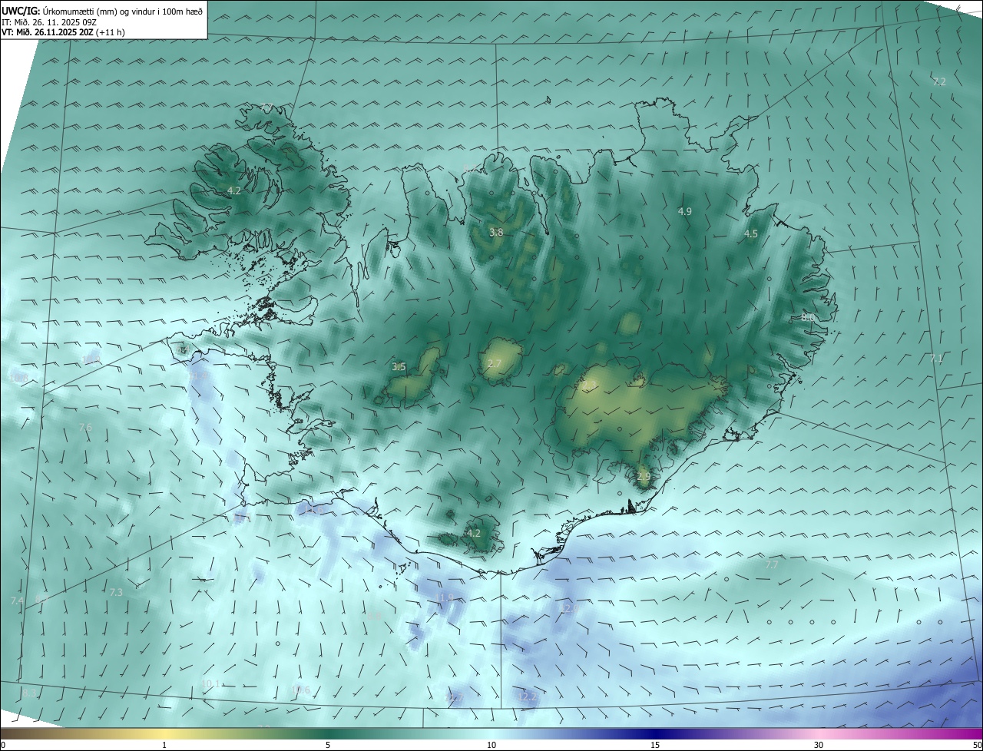Click the 30 label on the color scale
This screenshot has width=983, height=751.
pyautogui.click(x=819, y=745)
